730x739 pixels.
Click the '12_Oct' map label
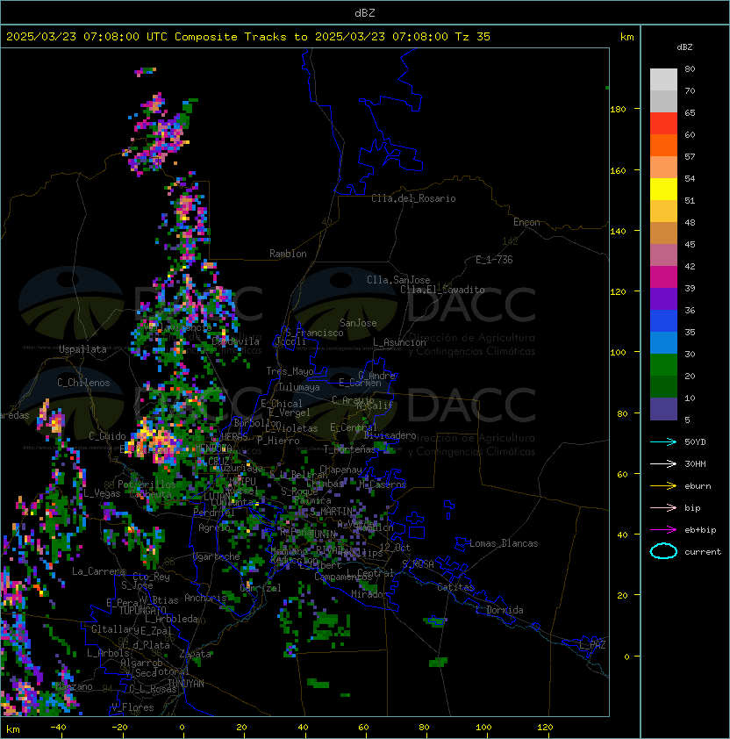[x=395, y=548]
